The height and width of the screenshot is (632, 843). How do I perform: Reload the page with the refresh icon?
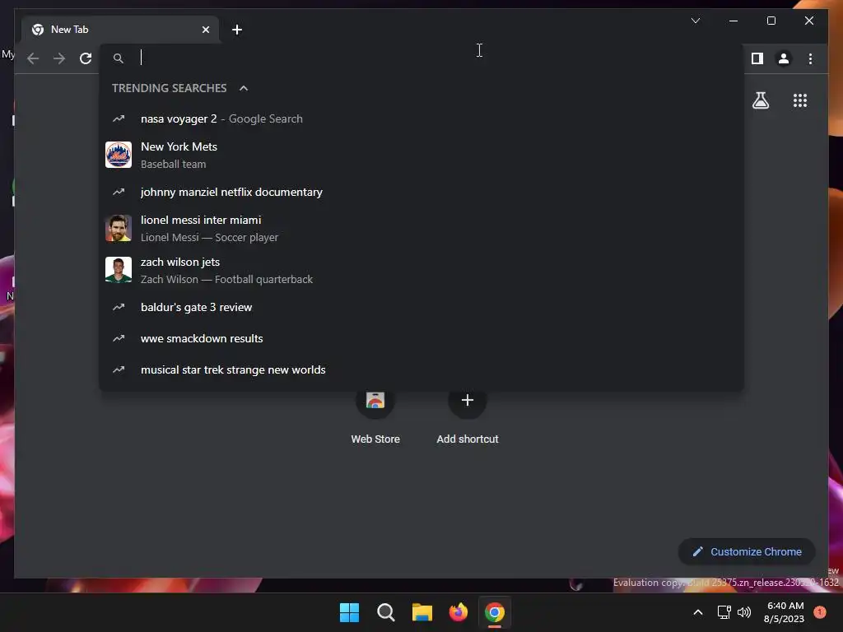[x=86, y=58]
